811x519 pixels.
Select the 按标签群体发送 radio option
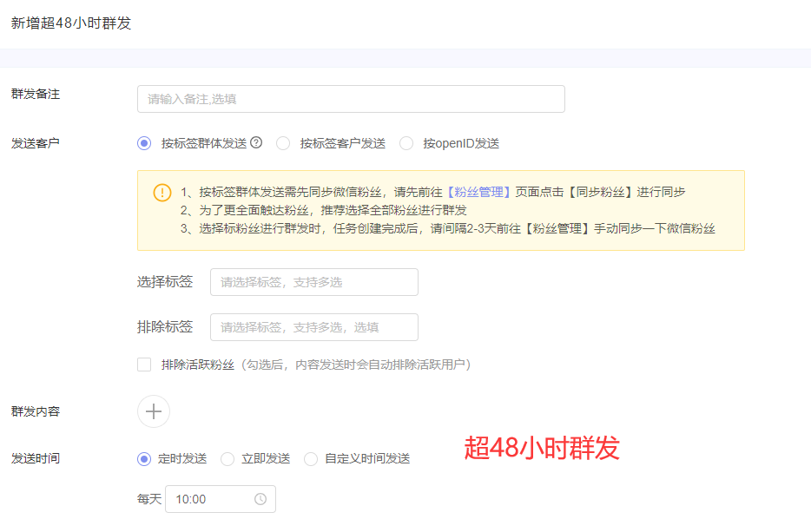click(144, 143)
